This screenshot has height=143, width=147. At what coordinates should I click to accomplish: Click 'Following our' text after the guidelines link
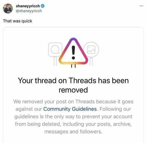(115, 109)
